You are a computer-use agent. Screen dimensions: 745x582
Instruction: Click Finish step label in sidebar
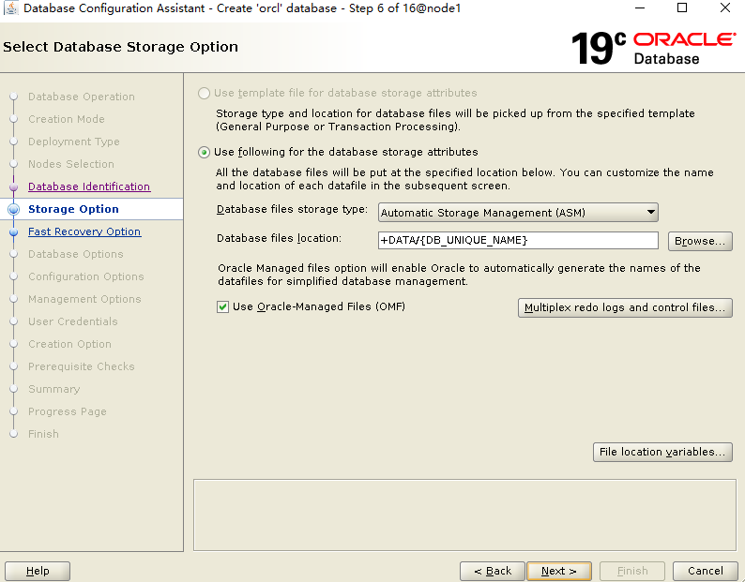coord(43,434)
